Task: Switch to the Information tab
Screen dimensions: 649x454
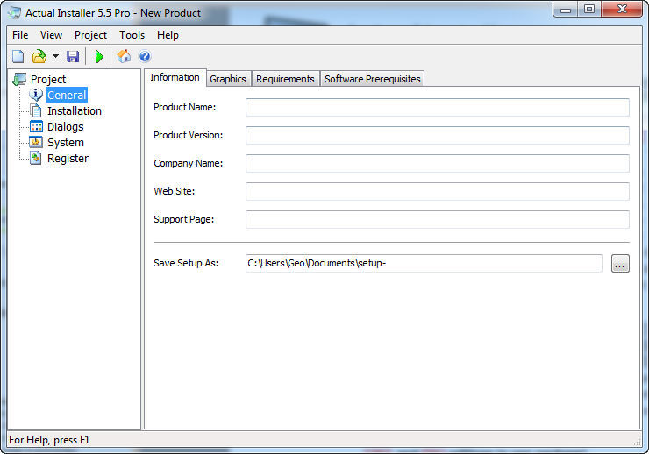Action: [x=175, y=78]
